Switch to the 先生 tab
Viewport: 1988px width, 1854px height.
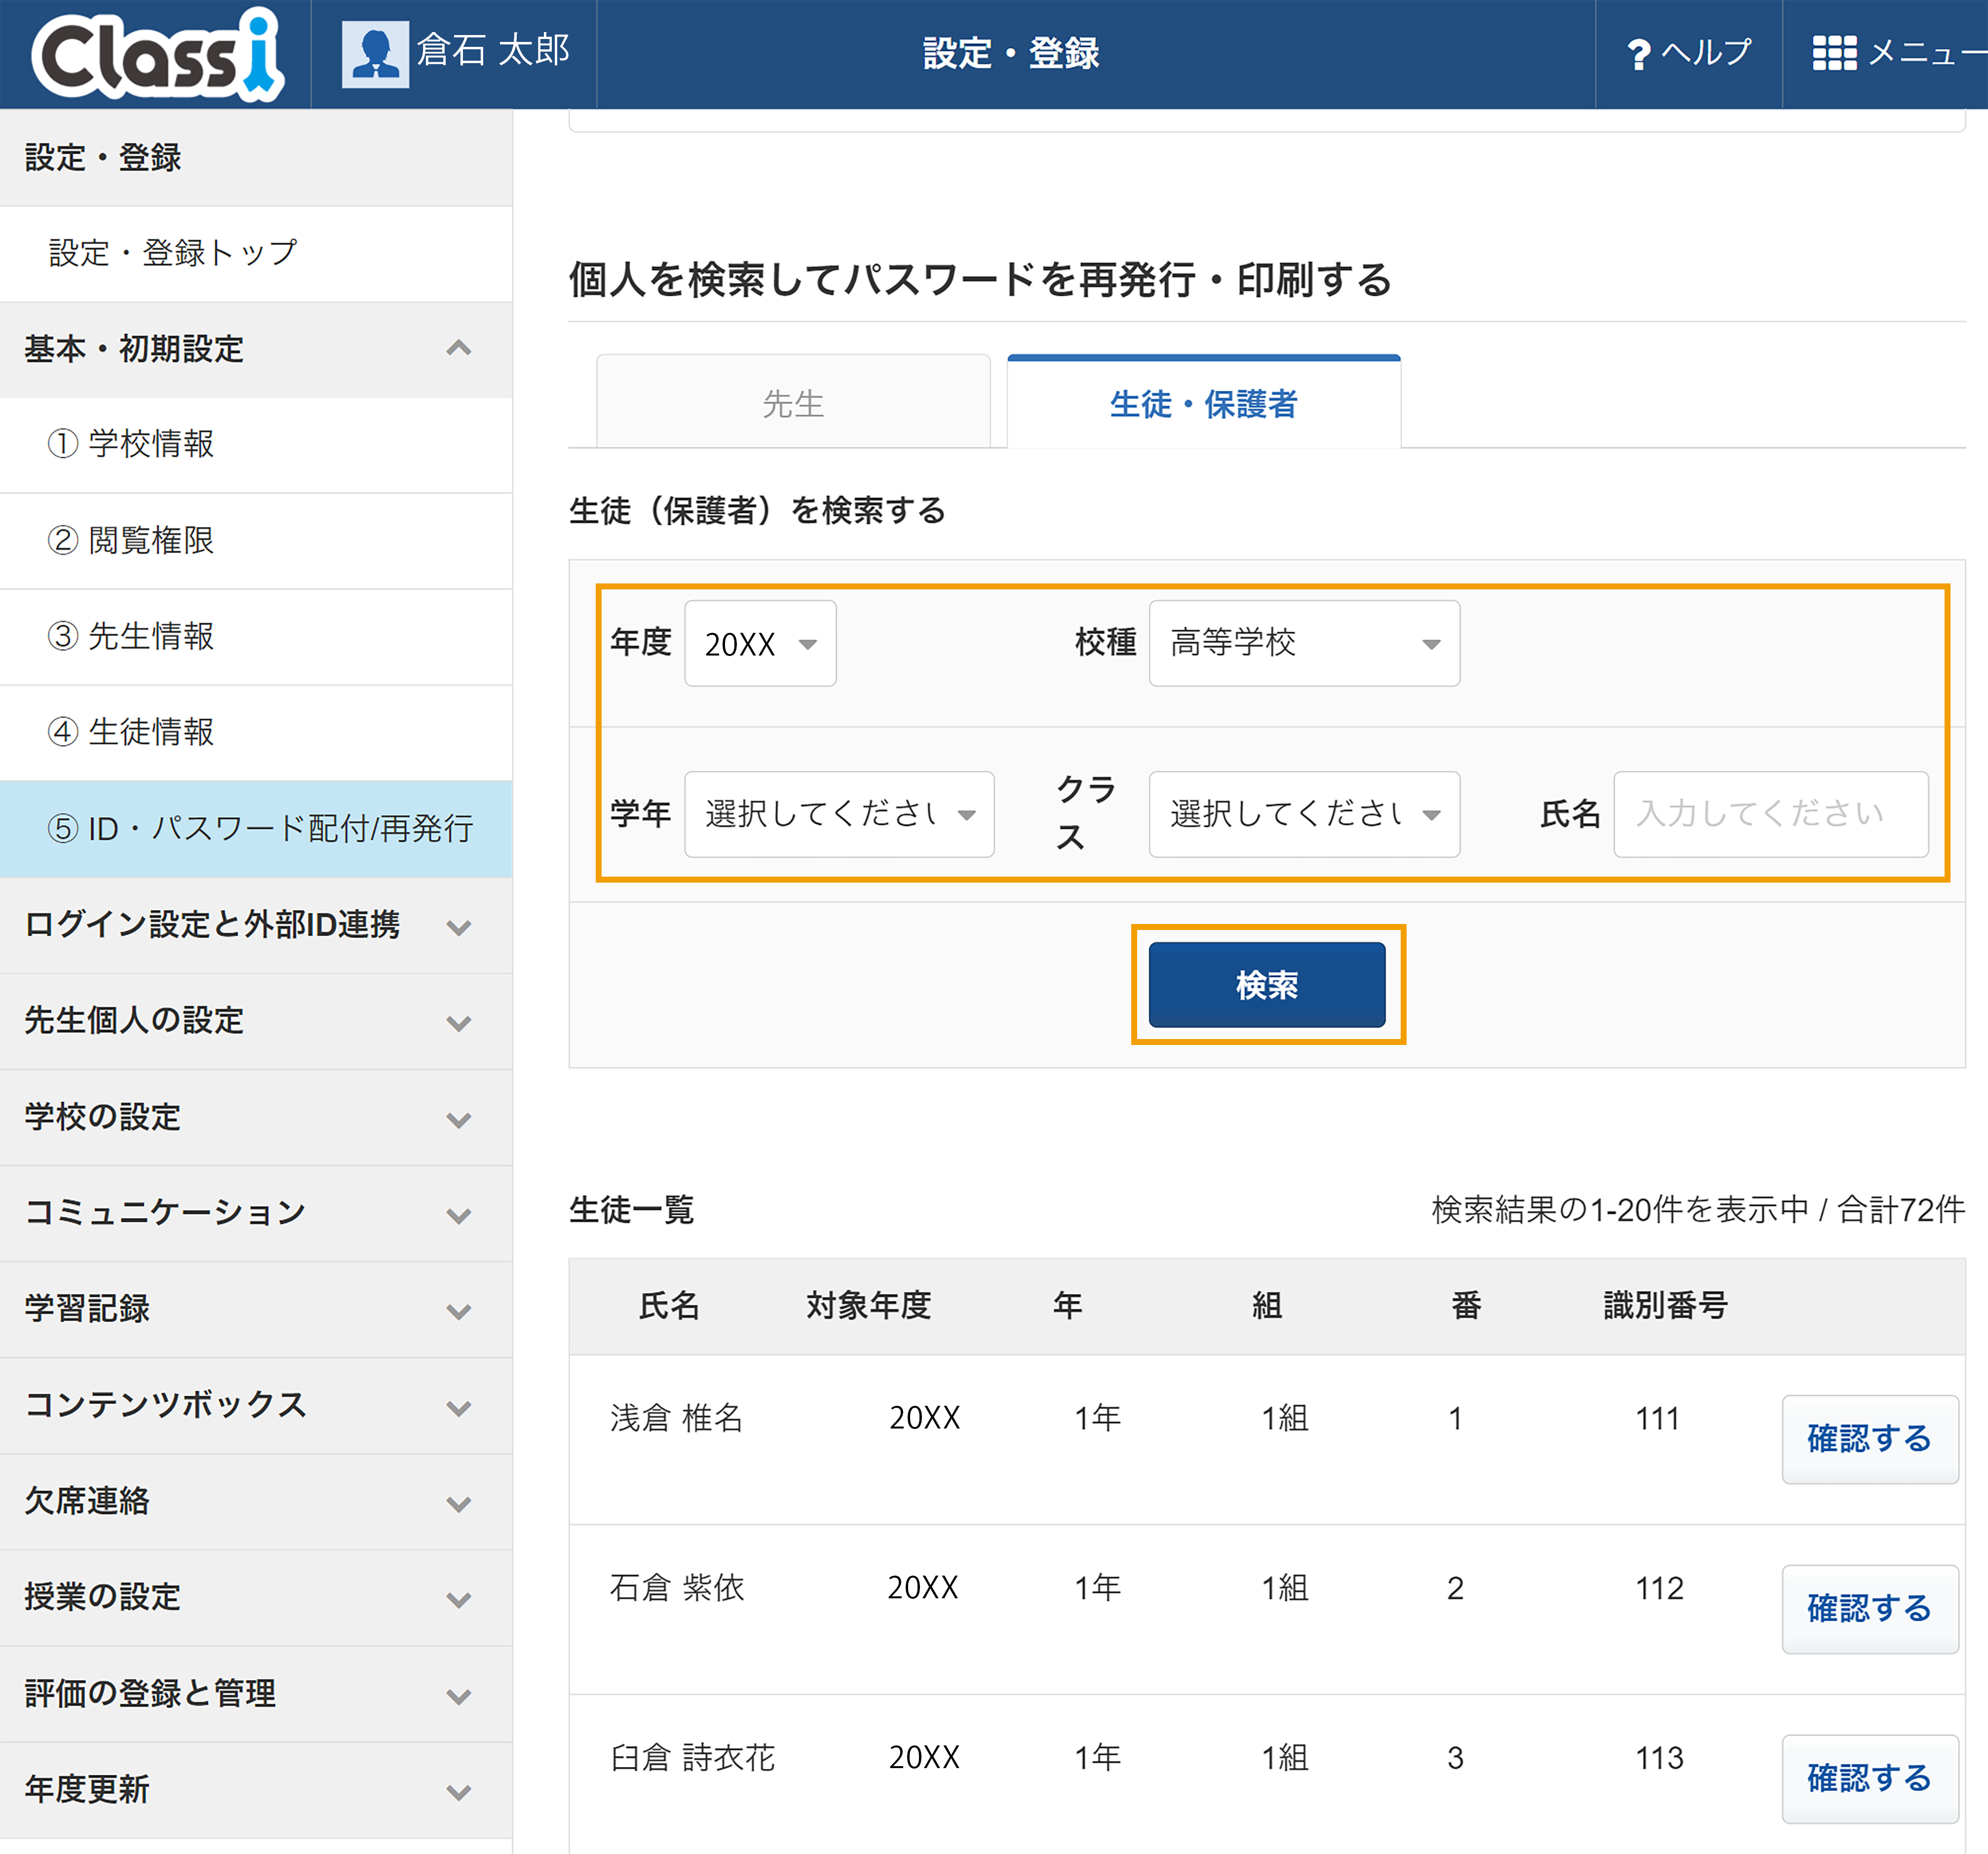793,403
